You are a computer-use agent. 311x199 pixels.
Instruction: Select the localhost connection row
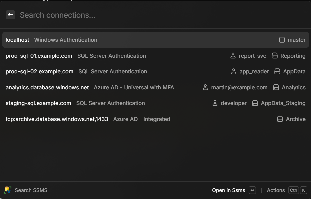(155, 40)
